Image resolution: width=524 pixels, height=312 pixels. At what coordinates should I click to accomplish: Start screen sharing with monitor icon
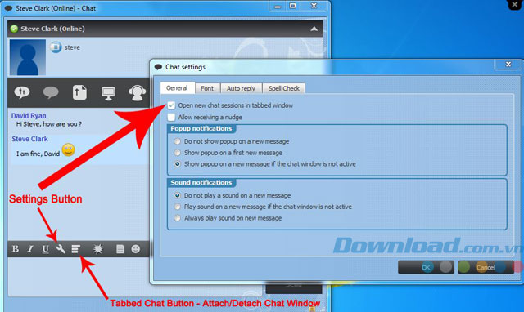tap(108, 93)
